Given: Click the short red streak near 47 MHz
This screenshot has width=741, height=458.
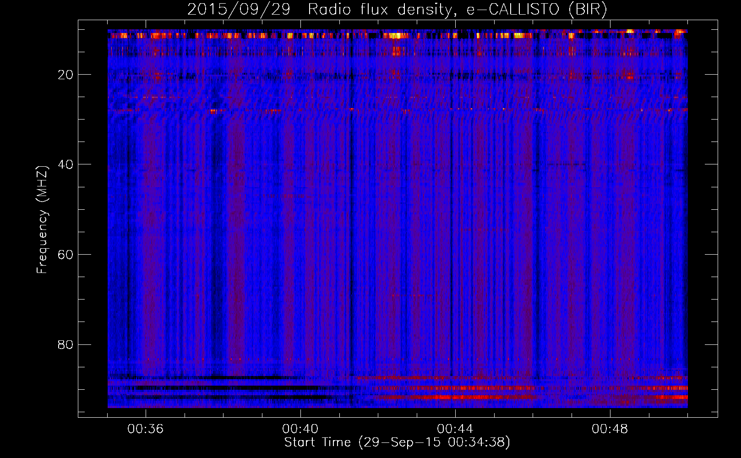Looking at the screenshot, I should coord(289,196).
